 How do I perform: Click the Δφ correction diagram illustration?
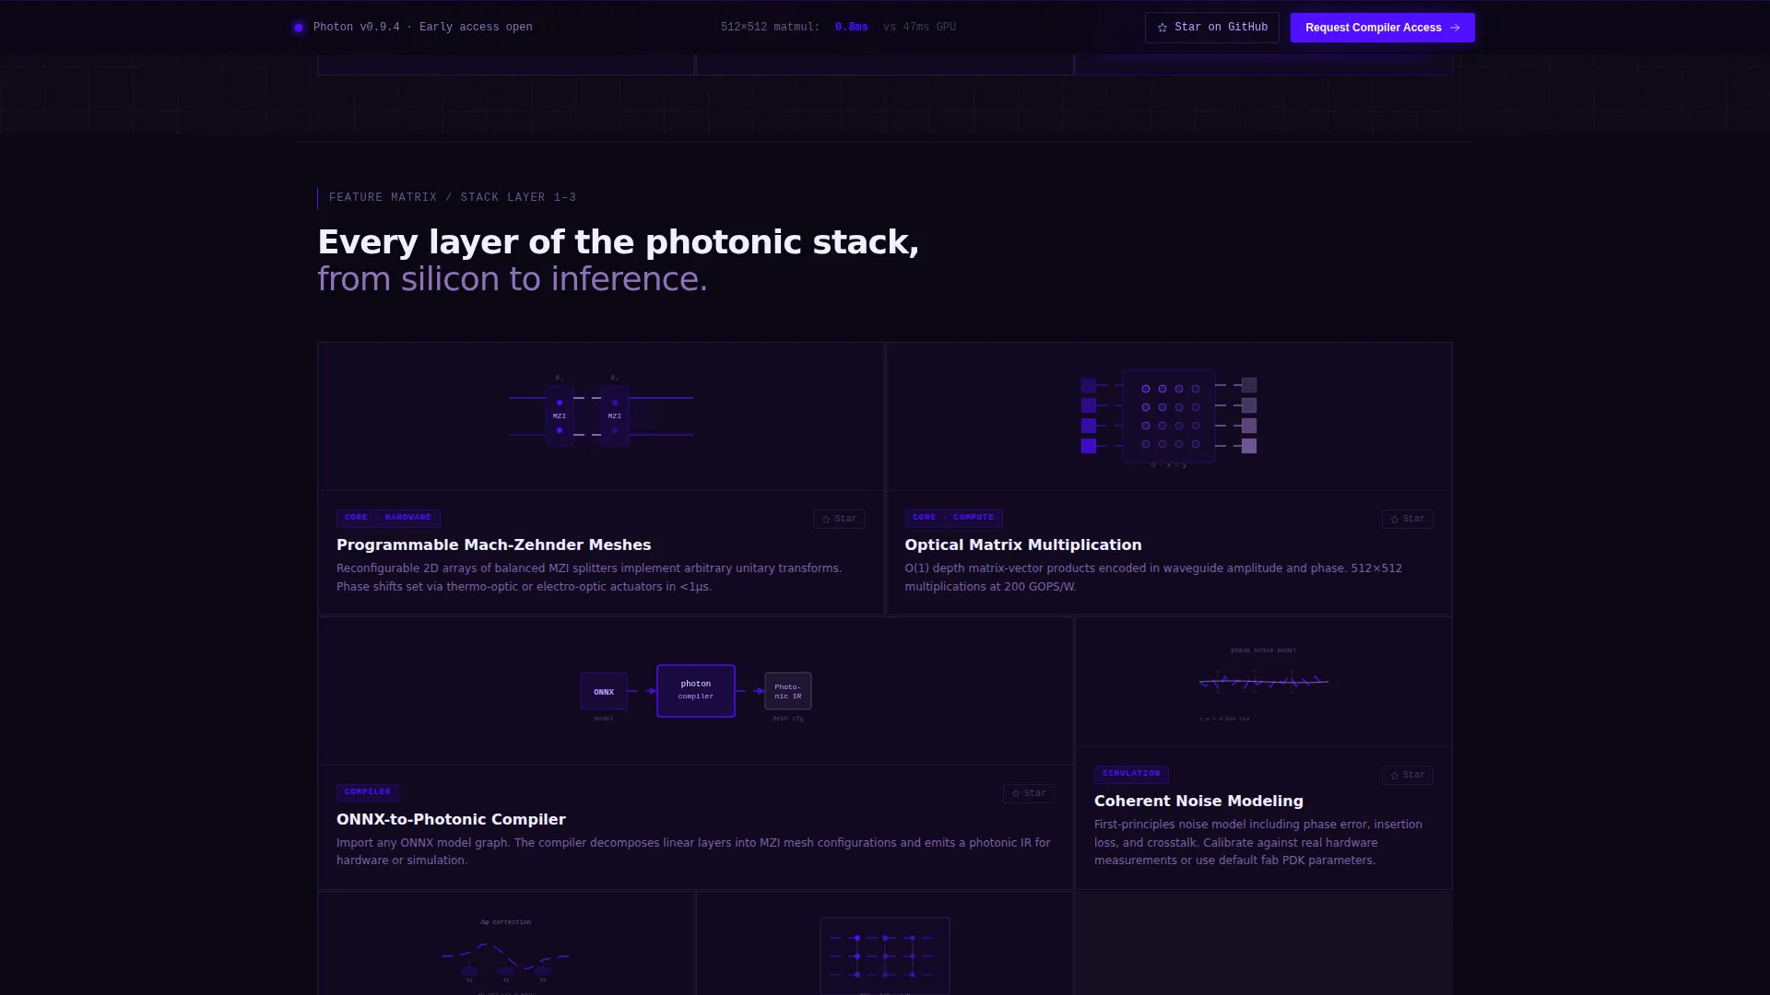(505, 954)
